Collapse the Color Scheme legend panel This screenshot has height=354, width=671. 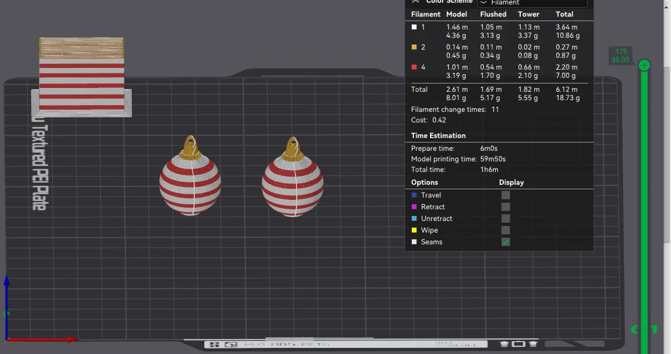(x=415, y=2)
